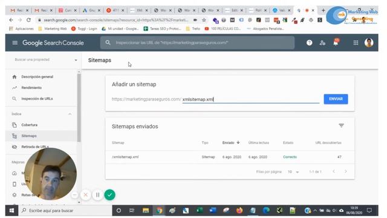Open the Search Console hamburger menu

tap(15, 43)
